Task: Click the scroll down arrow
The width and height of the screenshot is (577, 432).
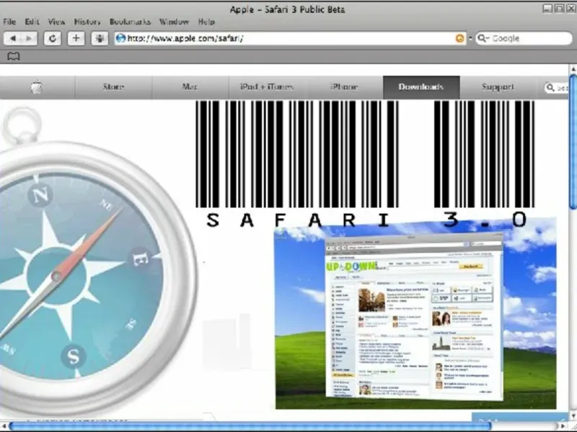Action: click(x=573, y=416)
